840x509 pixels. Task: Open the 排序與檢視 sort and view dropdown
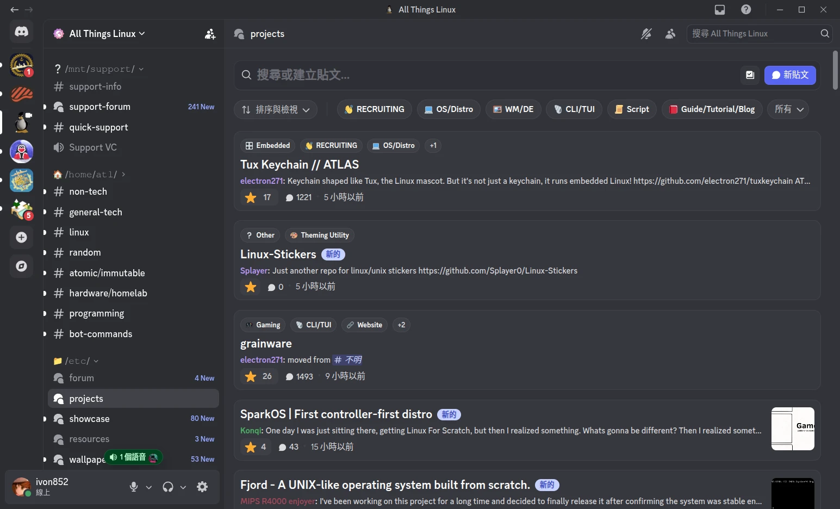pyautogui.click(x=276, y=109)
